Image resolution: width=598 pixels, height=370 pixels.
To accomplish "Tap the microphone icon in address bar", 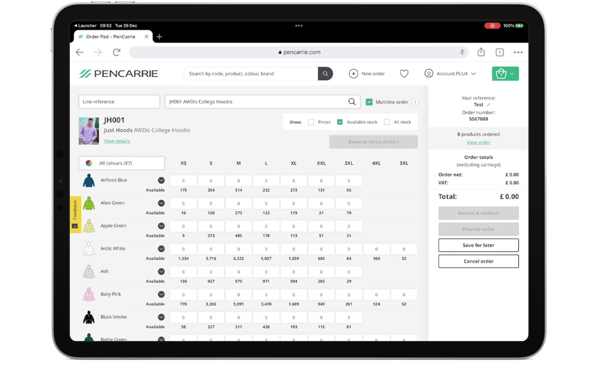I will 462,52.
